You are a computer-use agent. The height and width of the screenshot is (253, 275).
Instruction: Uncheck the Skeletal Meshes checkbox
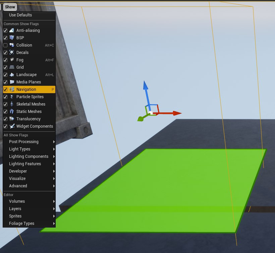point(5,104)
